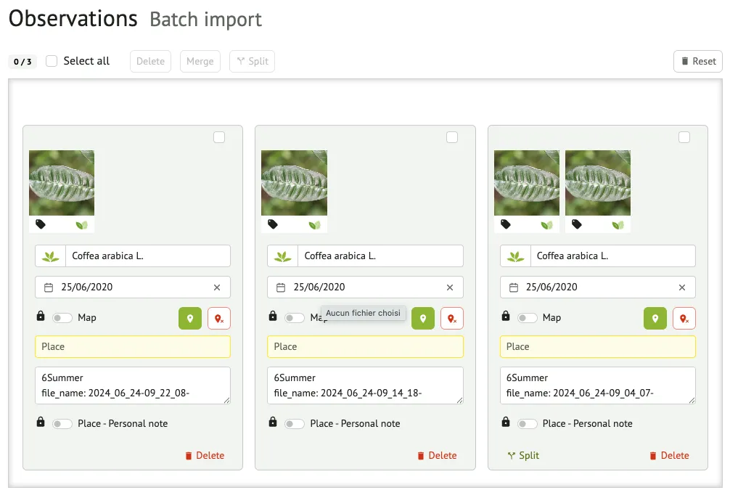Click the Split link in third card
The height and width of the screenshot is (498, 730).
point(523,456)
